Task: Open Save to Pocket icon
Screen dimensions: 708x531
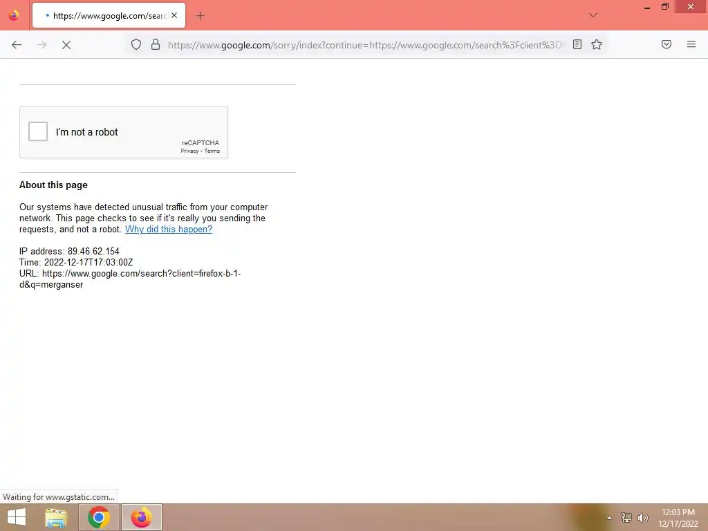Action: pyautogui.click(x=667, y=44)
